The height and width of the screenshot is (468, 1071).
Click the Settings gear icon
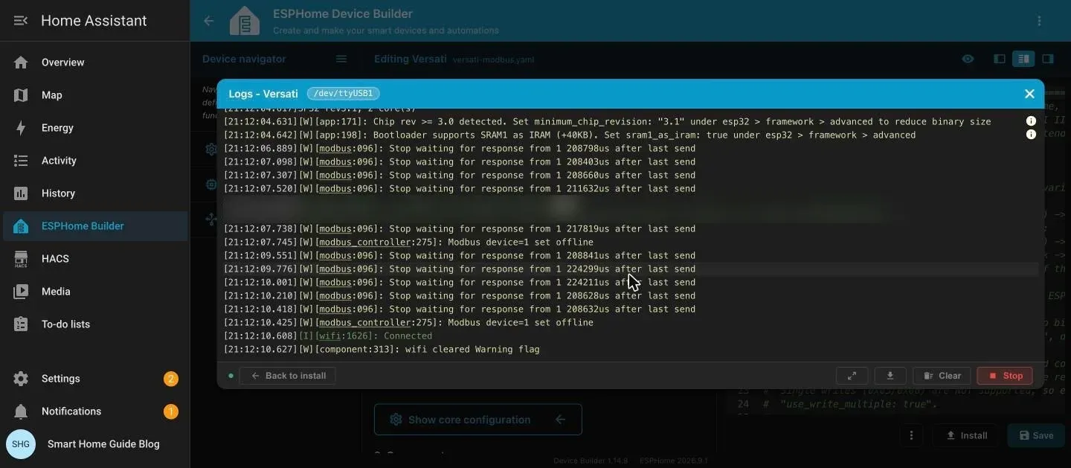[21, 379]
